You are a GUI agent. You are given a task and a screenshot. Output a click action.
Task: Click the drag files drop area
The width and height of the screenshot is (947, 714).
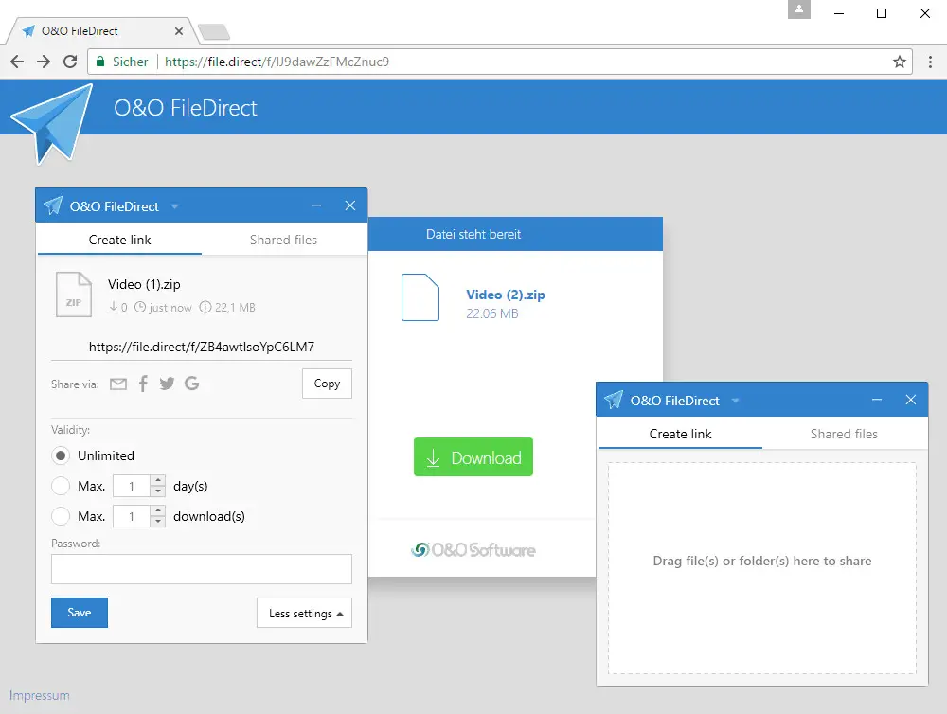tap(762, 568)
